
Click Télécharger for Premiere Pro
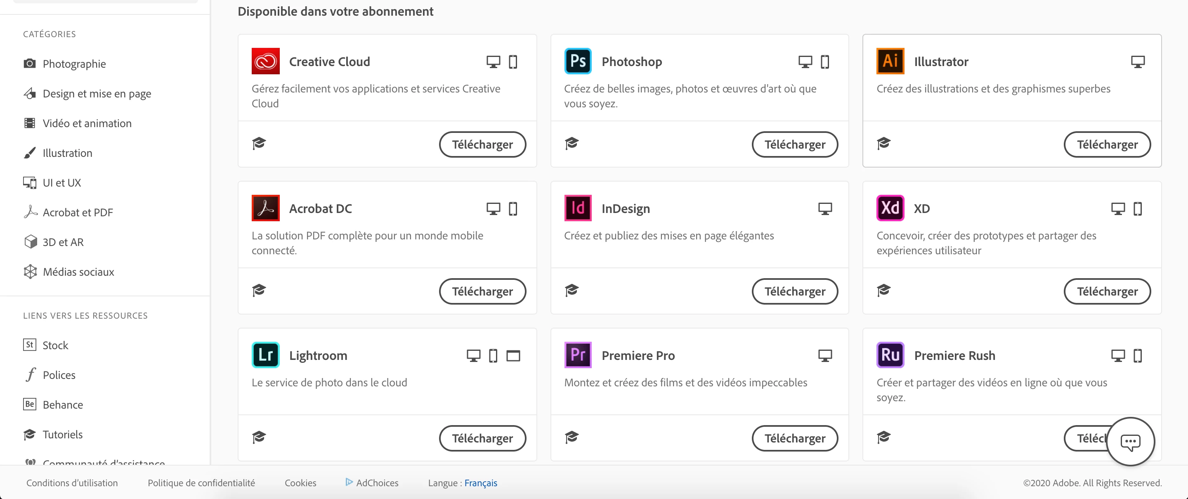(x=795, y=438)
